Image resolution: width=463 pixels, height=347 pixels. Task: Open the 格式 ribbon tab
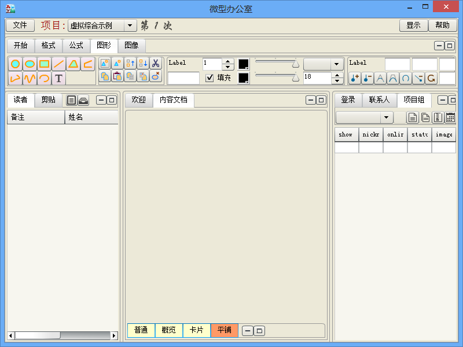click(49, 46)
